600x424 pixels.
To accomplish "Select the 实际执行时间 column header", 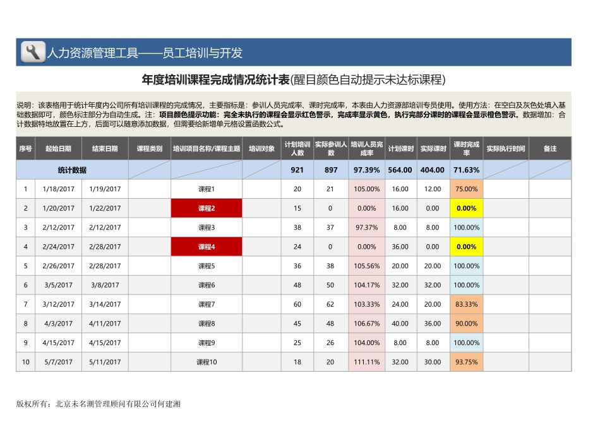I will (x=505, y=149).
